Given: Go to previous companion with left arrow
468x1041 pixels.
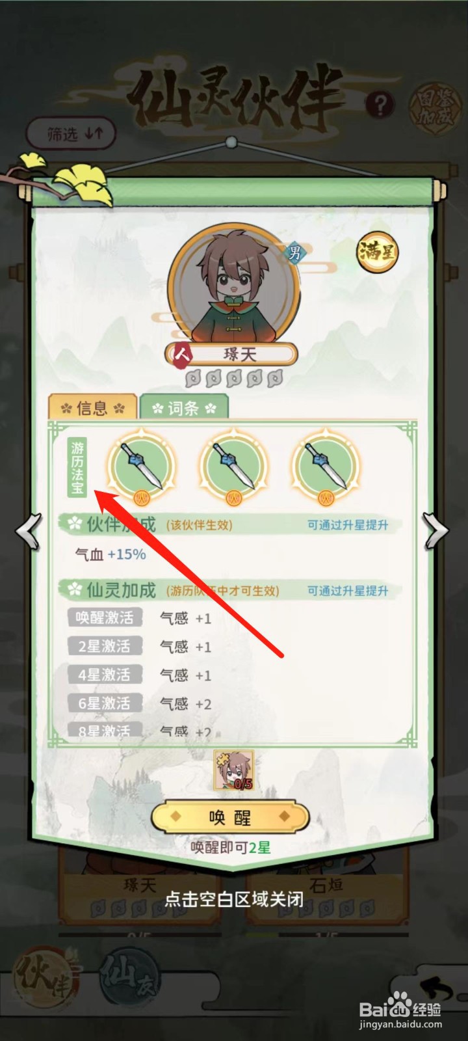Looking at the screenshot, I should point(29,532).
